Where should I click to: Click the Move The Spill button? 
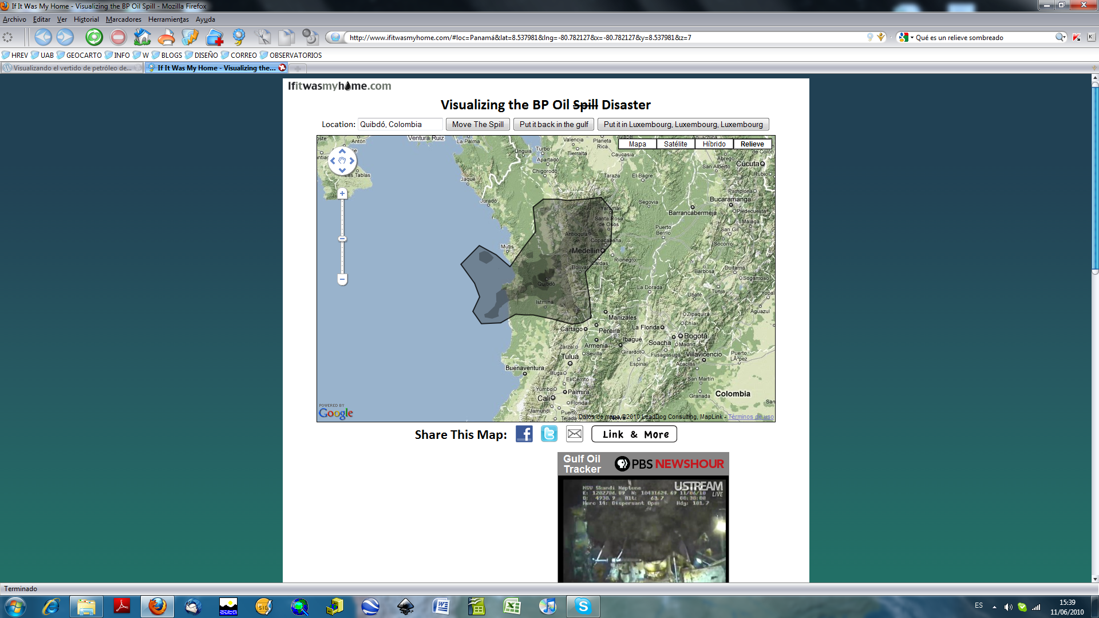point(478,124)
